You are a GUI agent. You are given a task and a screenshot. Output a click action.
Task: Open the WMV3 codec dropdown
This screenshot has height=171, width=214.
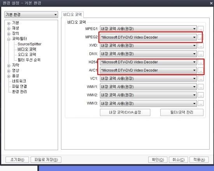(148, 103)
